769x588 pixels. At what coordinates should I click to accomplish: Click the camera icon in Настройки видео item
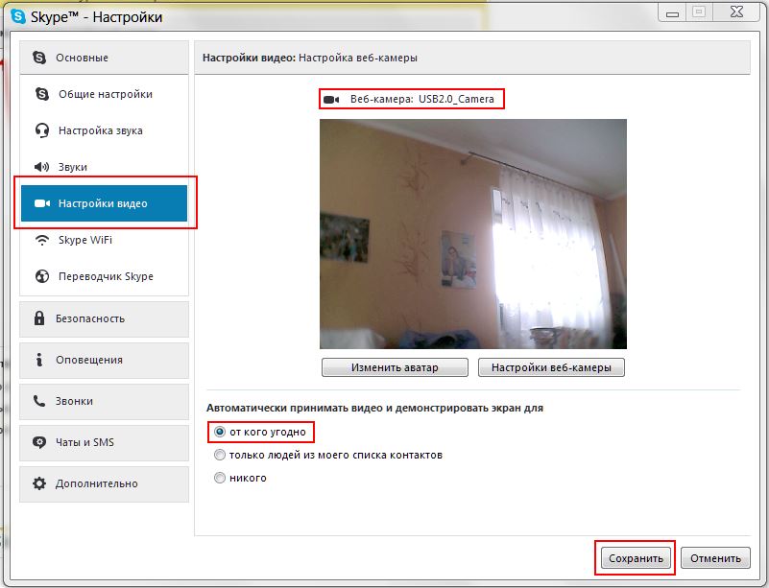(42, 203)
